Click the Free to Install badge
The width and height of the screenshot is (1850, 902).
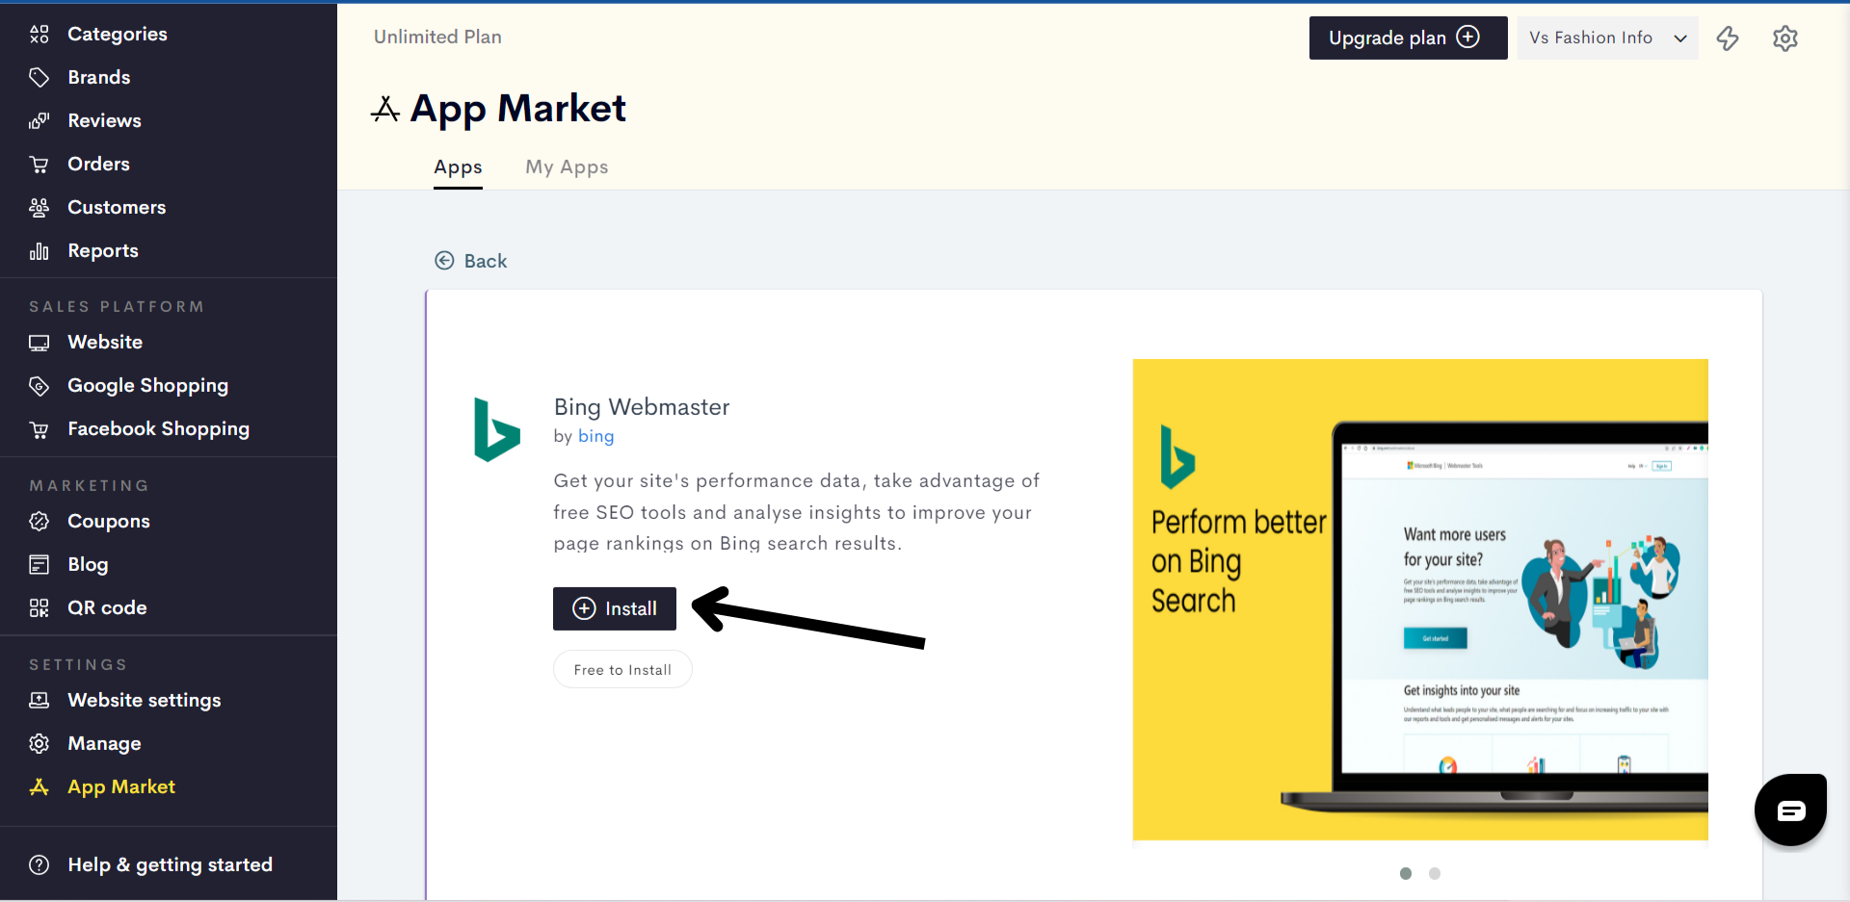click(x=622, y=669)
